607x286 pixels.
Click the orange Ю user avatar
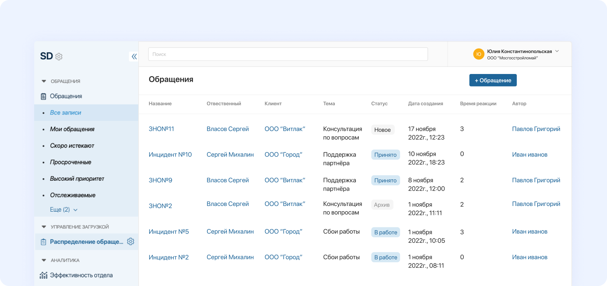pyautogui.click(x=478, y=54)
